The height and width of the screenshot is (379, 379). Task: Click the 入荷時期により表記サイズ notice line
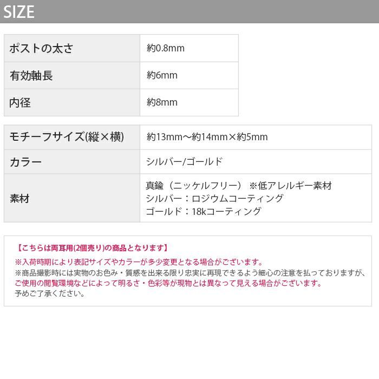tap(139, 262)
